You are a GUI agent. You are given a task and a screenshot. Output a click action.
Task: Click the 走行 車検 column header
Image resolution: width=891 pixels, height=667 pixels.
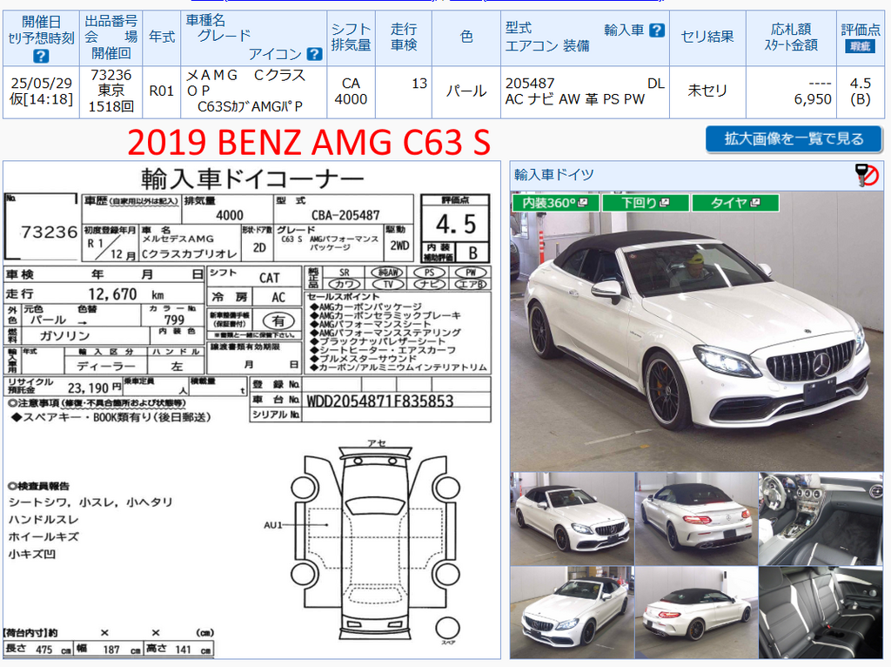[404, 37]
